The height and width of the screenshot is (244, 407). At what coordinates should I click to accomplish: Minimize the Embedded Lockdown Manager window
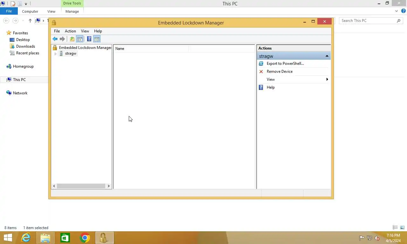[x=305, y=22]
